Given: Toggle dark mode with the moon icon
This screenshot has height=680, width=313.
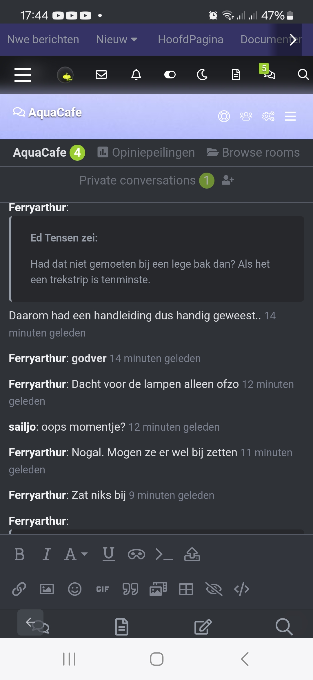Looking at the screenshot, I should click(202, 75).
